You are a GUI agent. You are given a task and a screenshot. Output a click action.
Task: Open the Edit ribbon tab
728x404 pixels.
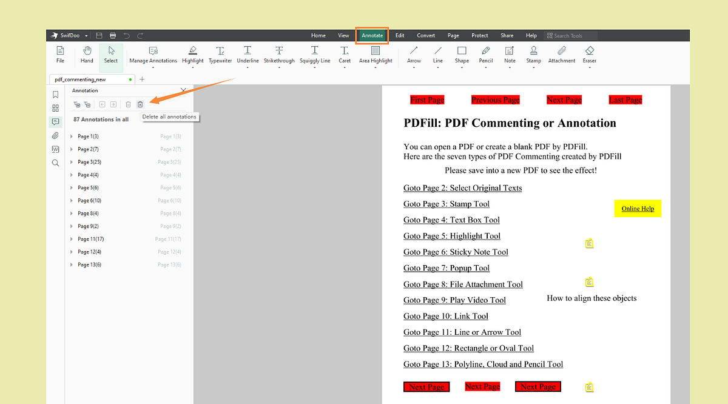click(400, 36)
